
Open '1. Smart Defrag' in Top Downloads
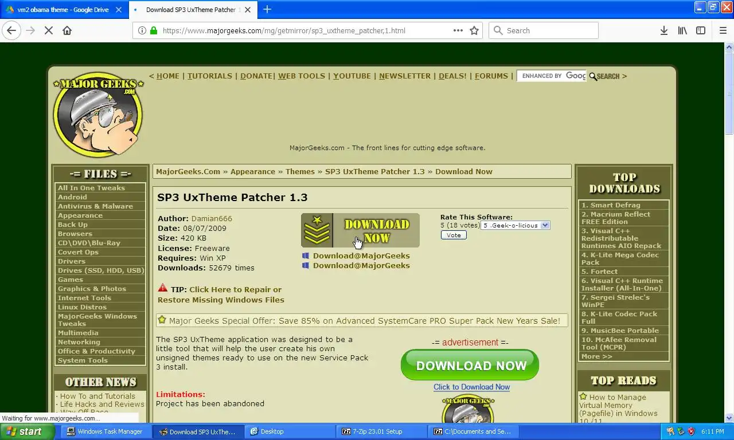click(611, 205)
